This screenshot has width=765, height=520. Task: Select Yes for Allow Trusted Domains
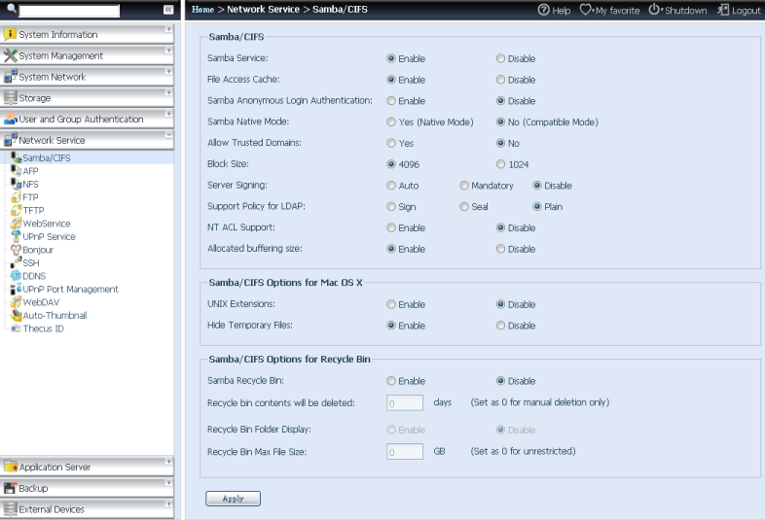point(391,143)
